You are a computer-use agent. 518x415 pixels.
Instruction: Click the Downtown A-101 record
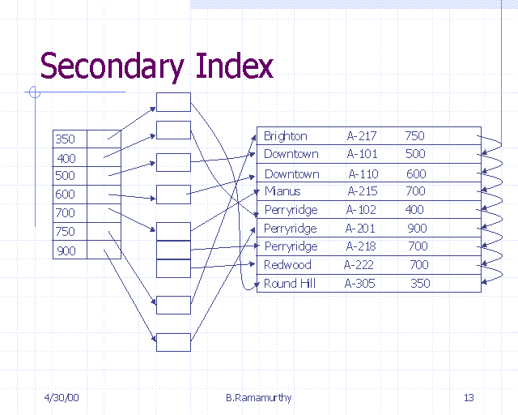click(x=368, y=154)
